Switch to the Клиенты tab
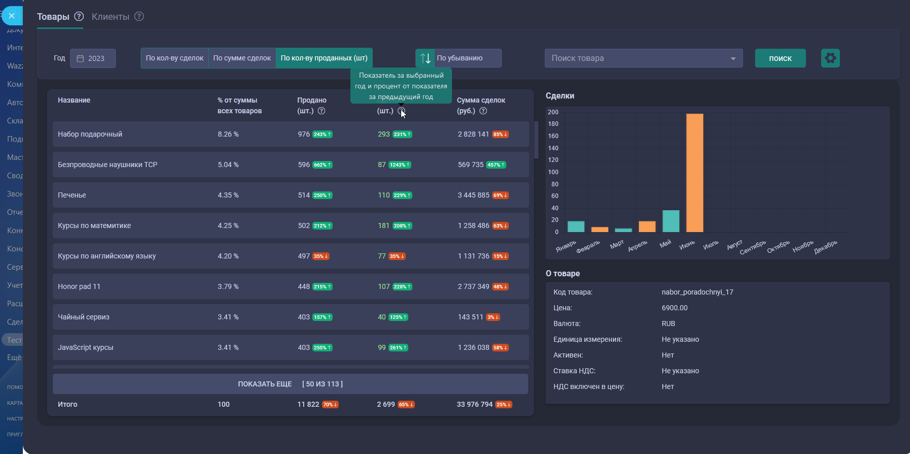Screen dimensions: 910x454 [111, 16]
